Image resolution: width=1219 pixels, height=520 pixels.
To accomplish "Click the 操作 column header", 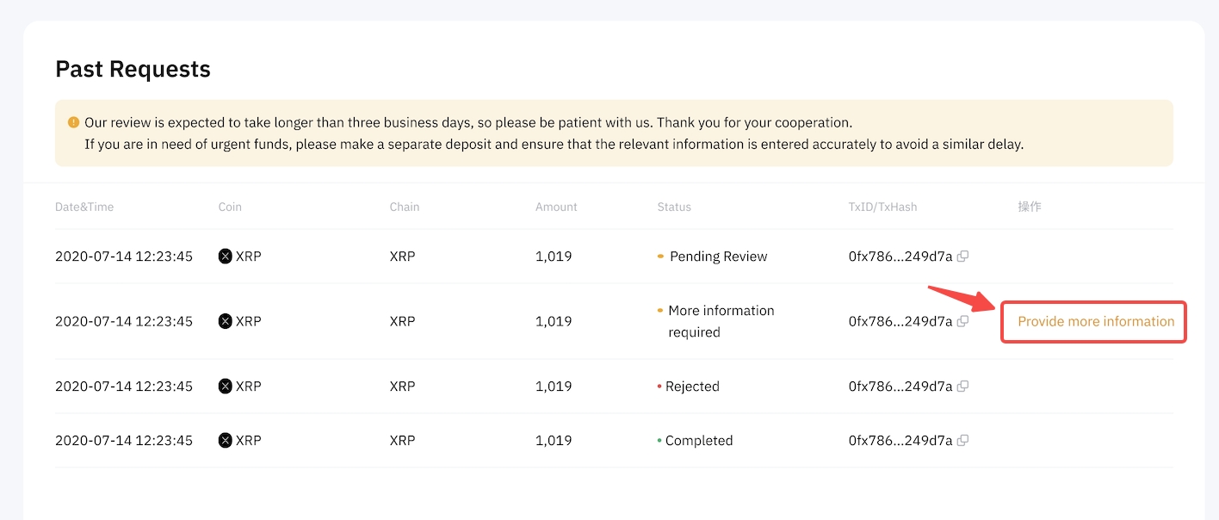I will coord(1030,207).
